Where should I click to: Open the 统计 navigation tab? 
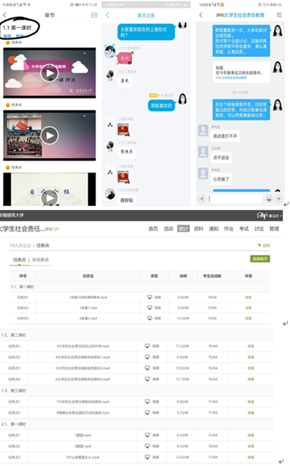pyautogui.click(x=183, y=229)
